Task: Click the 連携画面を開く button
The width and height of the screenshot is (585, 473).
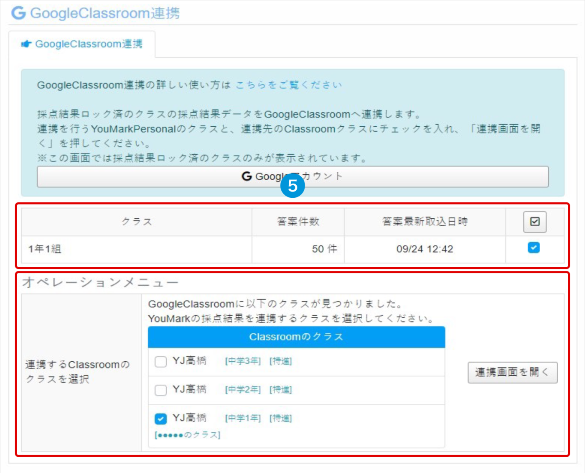Action: pos(512,372)
